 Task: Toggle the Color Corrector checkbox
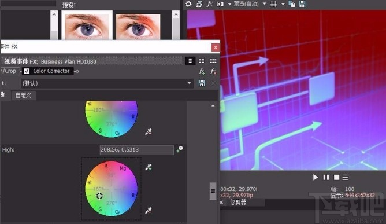(27, 71)
